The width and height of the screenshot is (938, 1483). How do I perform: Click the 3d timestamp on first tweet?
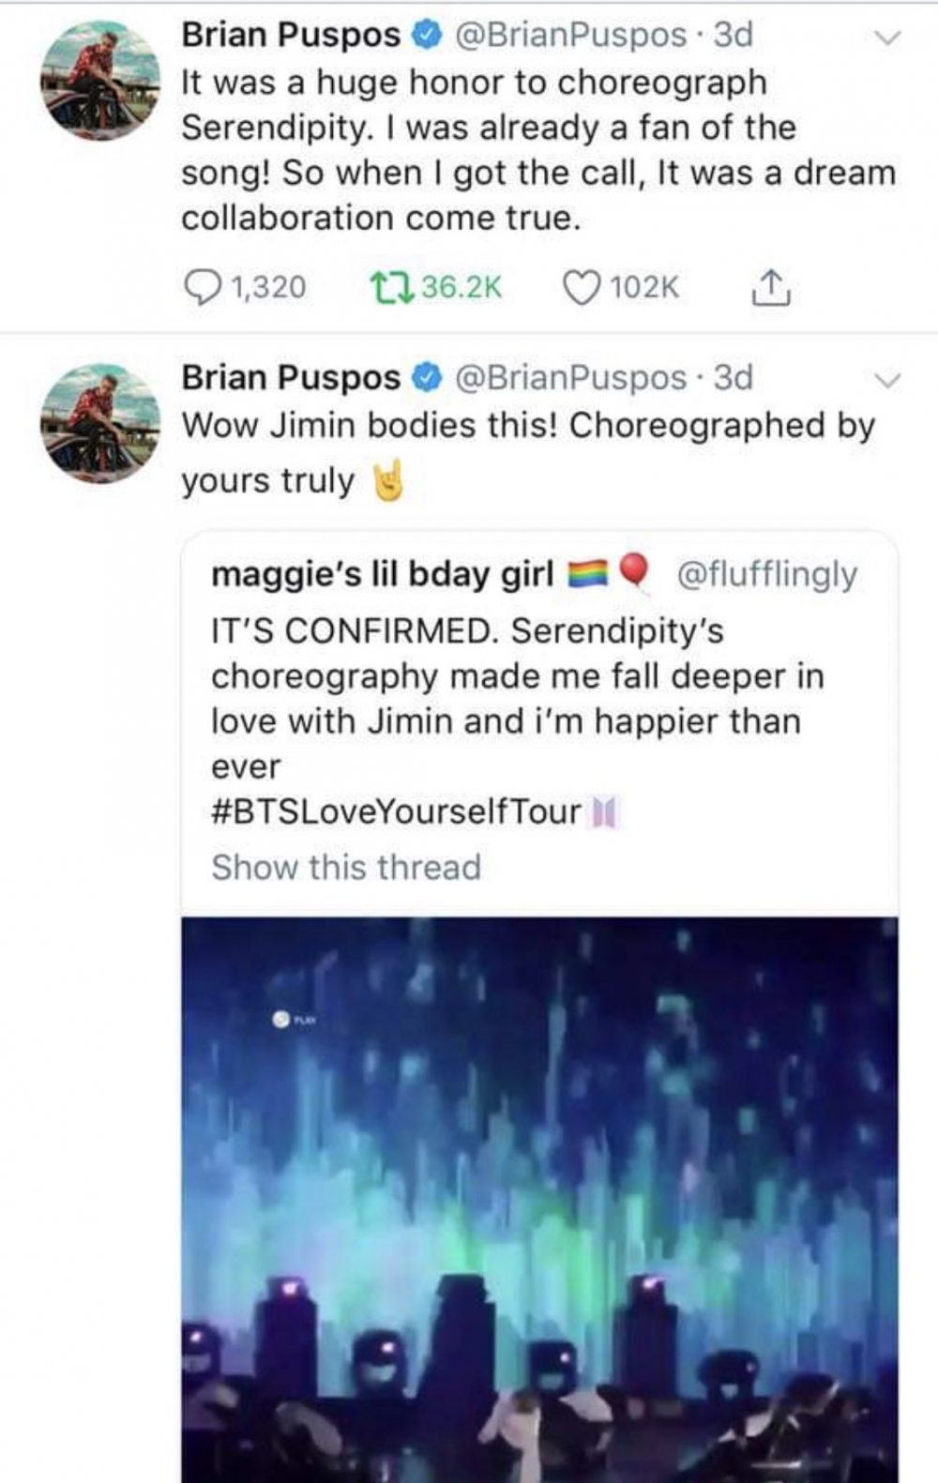tap(734, 36)
